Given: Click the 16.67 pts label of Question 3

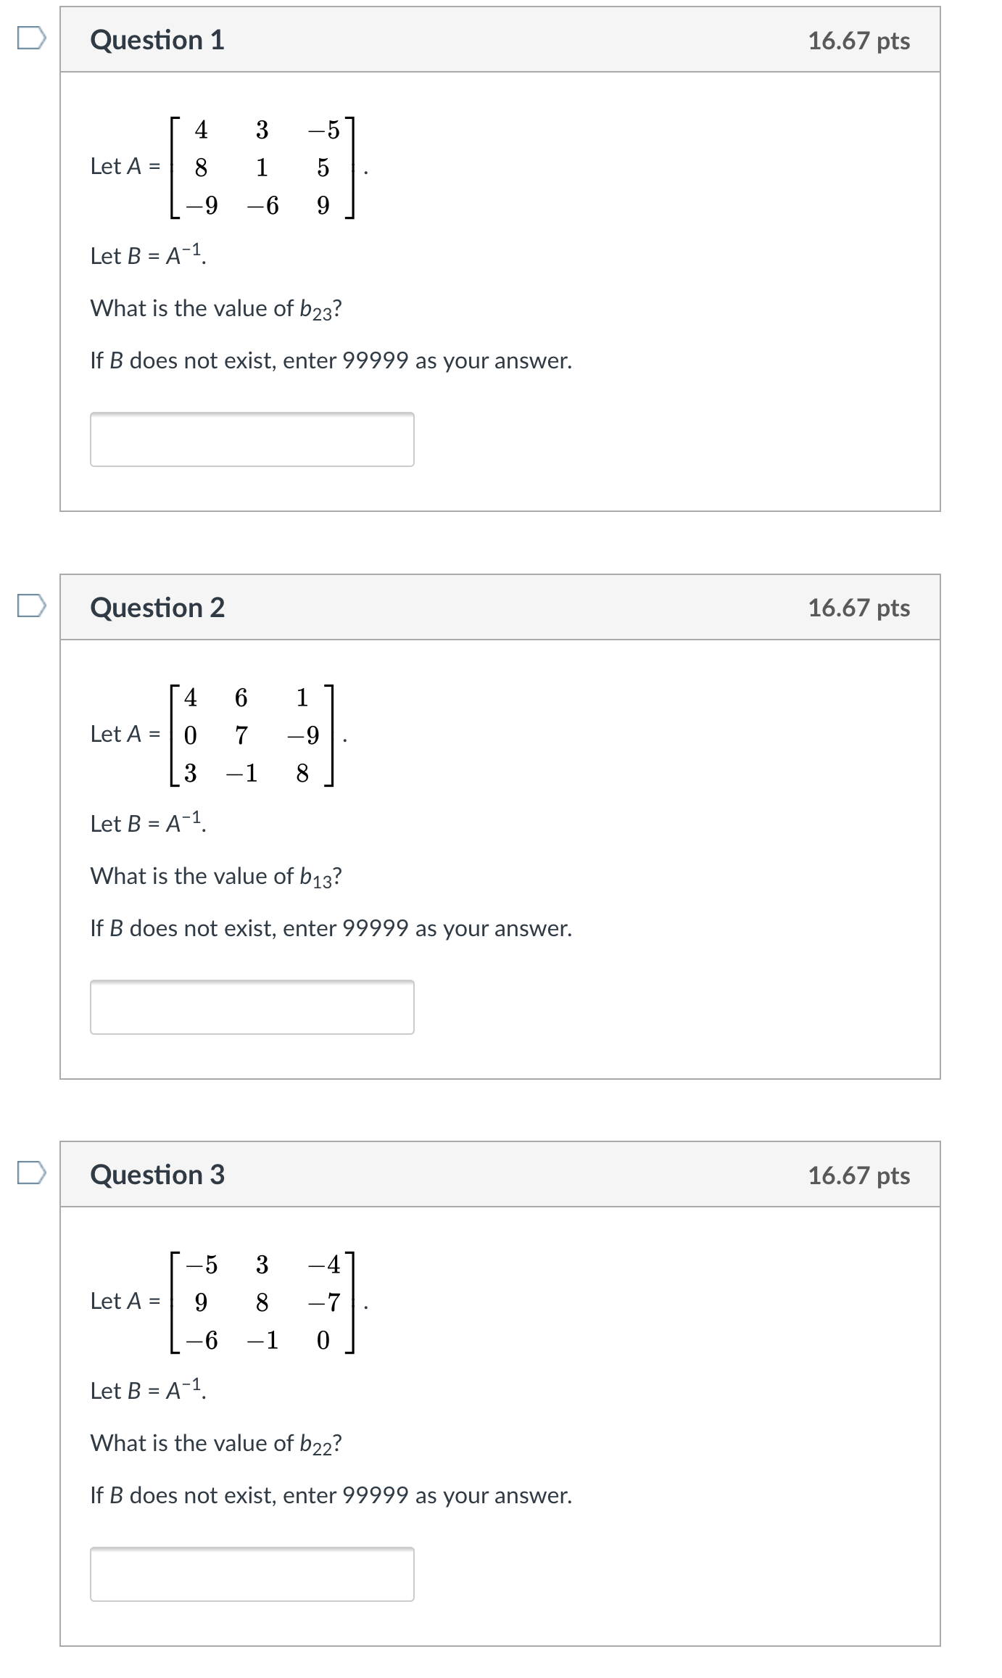Looking at the screenshot, I should coord(859,1175).
